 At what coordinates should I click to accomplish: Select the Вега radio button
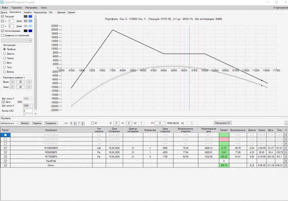(x=4, y=63)
